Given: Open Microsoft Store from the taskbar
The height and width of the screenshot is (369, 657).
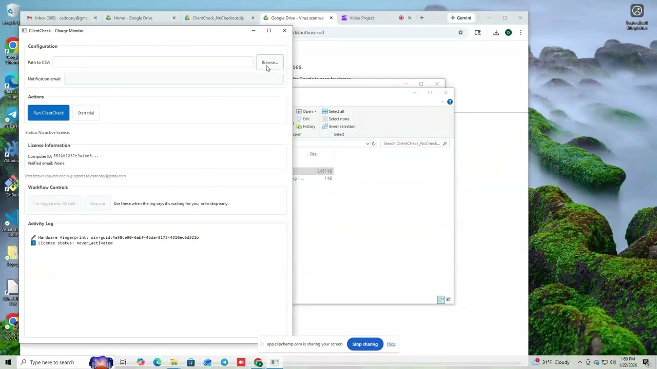Looking at the screenshot, I should 190,362.
